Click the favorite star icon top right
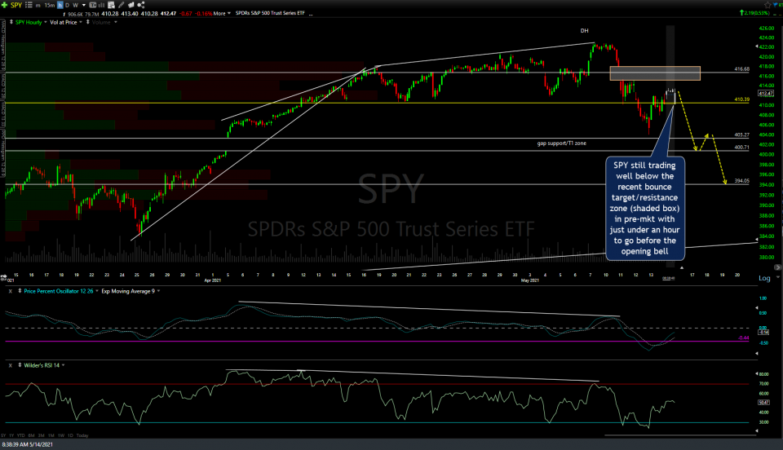This screenshot has width=783, height=450. click(768, 5)
